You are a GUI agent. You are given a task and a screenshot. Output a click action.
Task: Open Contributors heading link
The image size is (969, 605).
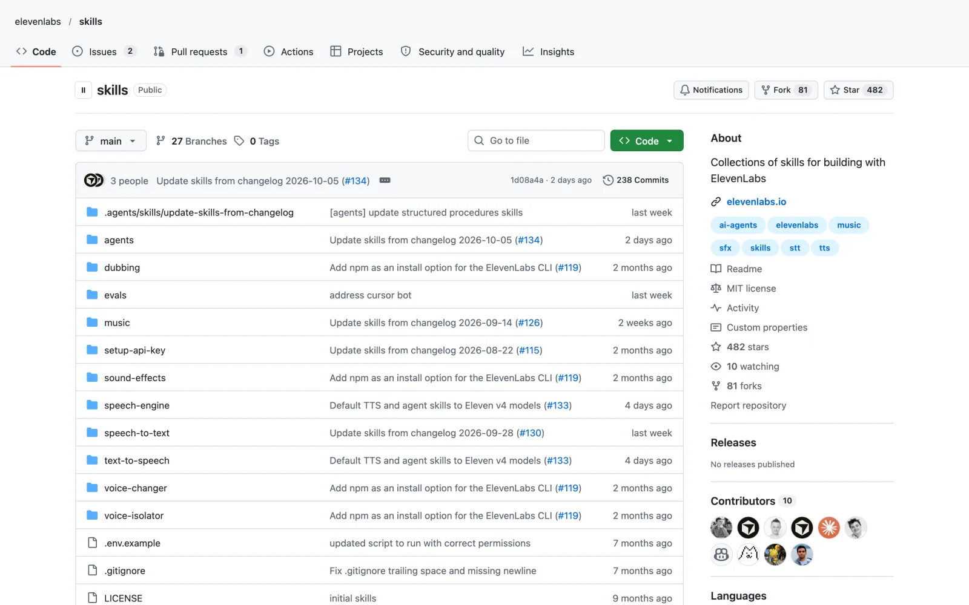(x=752, y=501)
